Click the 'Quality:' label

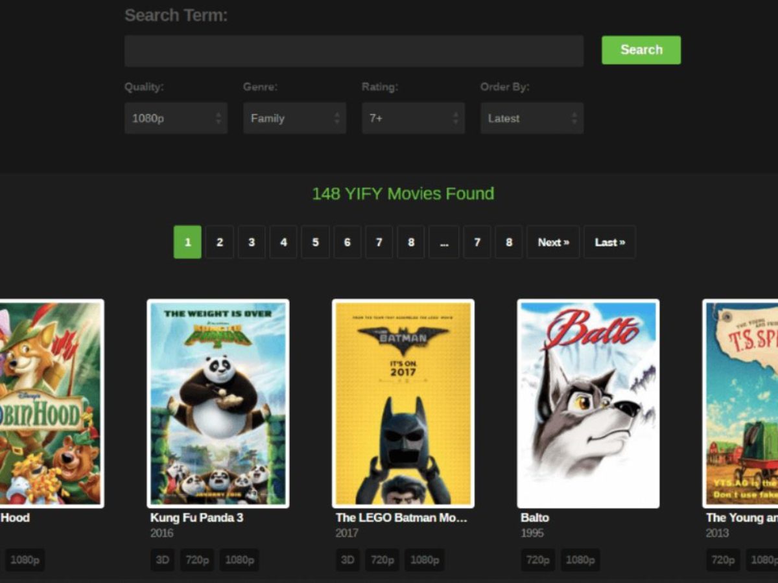tap(144, 87)
